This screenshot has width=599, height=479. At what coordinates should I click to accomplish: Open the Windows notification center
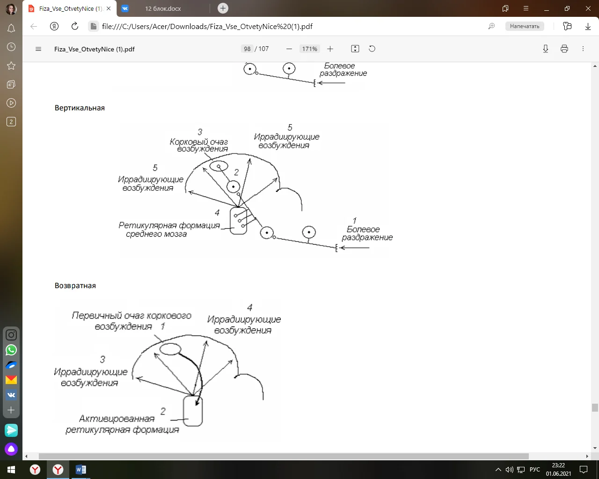click(x=584, y=470)
